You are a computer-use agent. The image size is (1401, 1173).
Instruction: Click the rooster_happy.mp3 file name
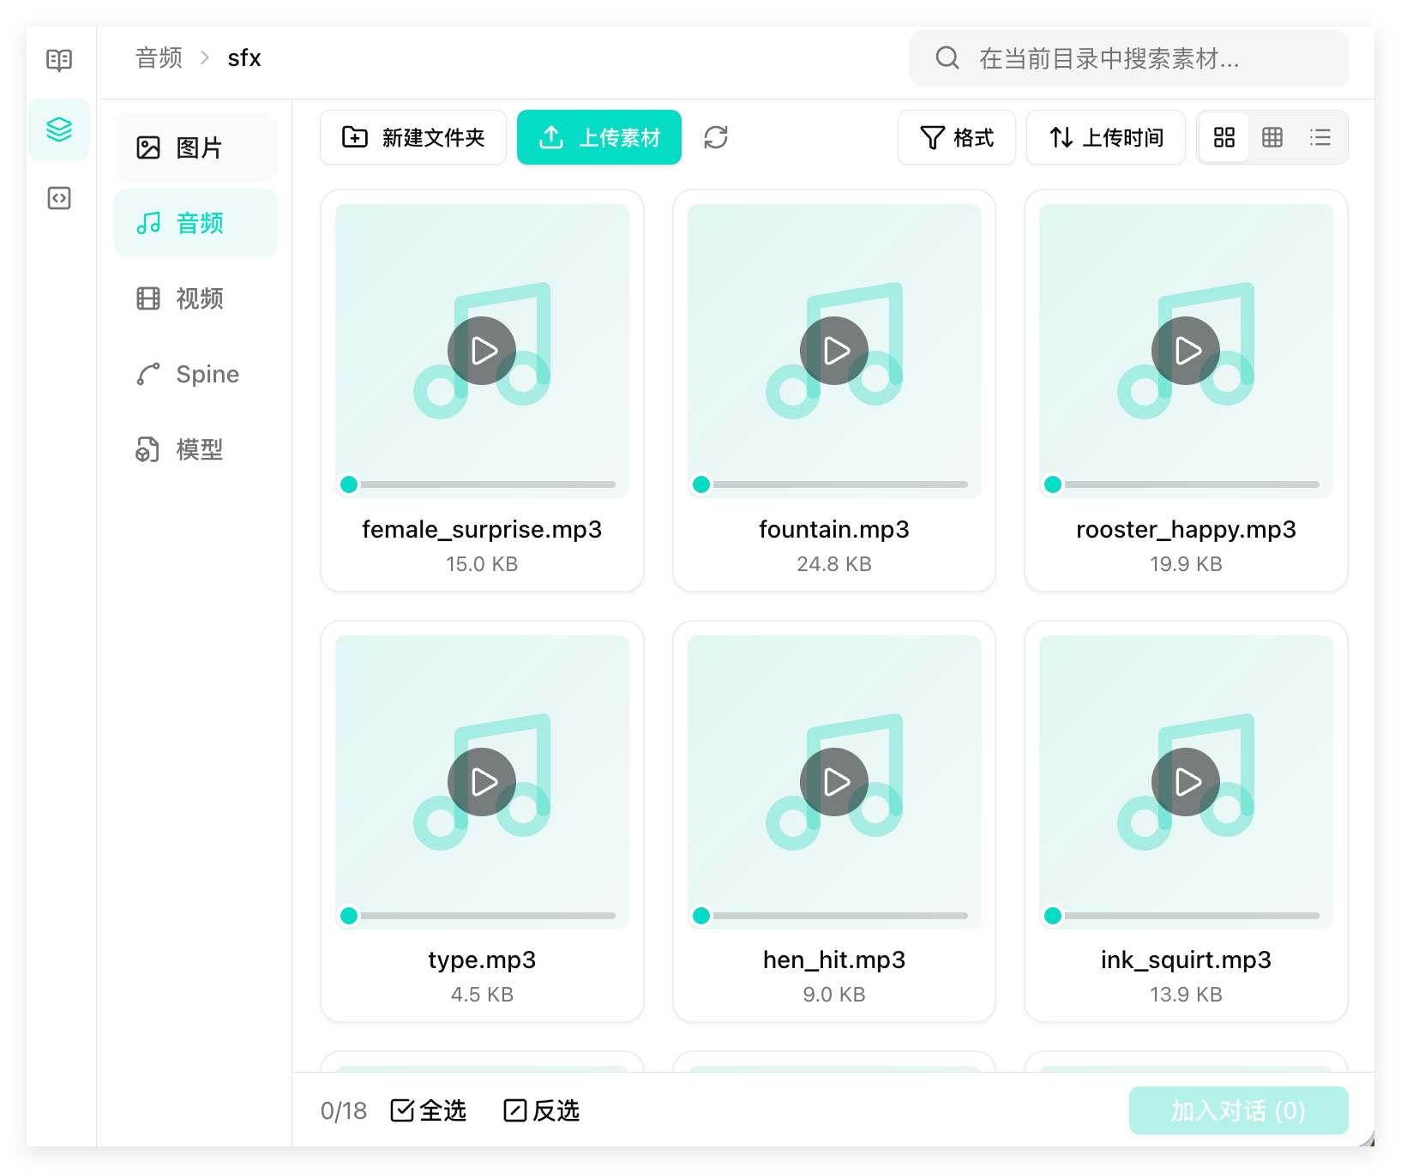click(x=1186, y=529)
